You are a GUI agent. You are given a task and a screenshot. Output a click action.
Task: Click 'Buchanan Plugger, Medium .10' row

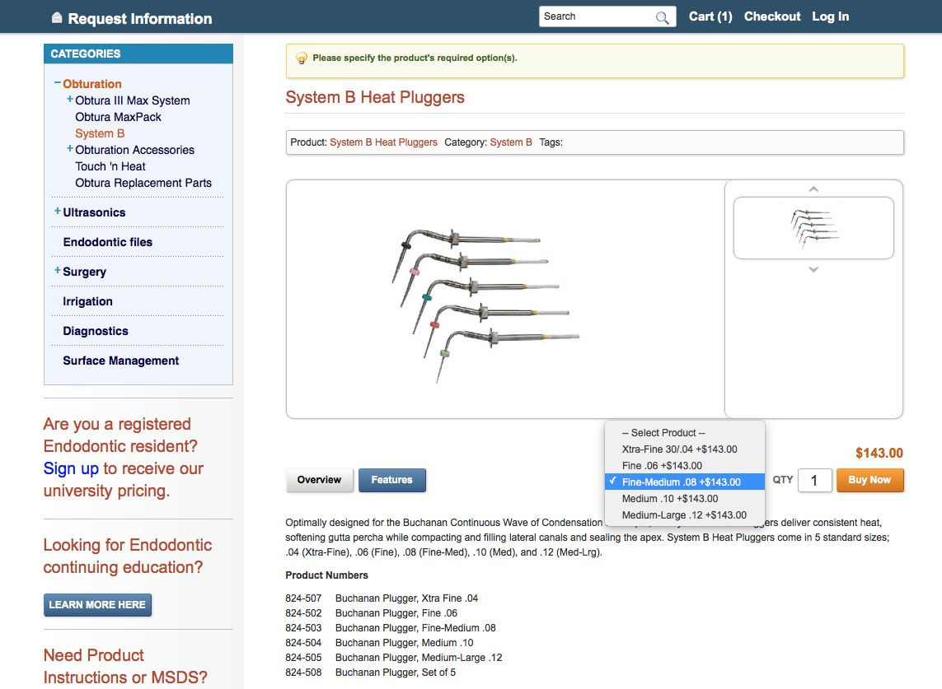click(379, 643)
